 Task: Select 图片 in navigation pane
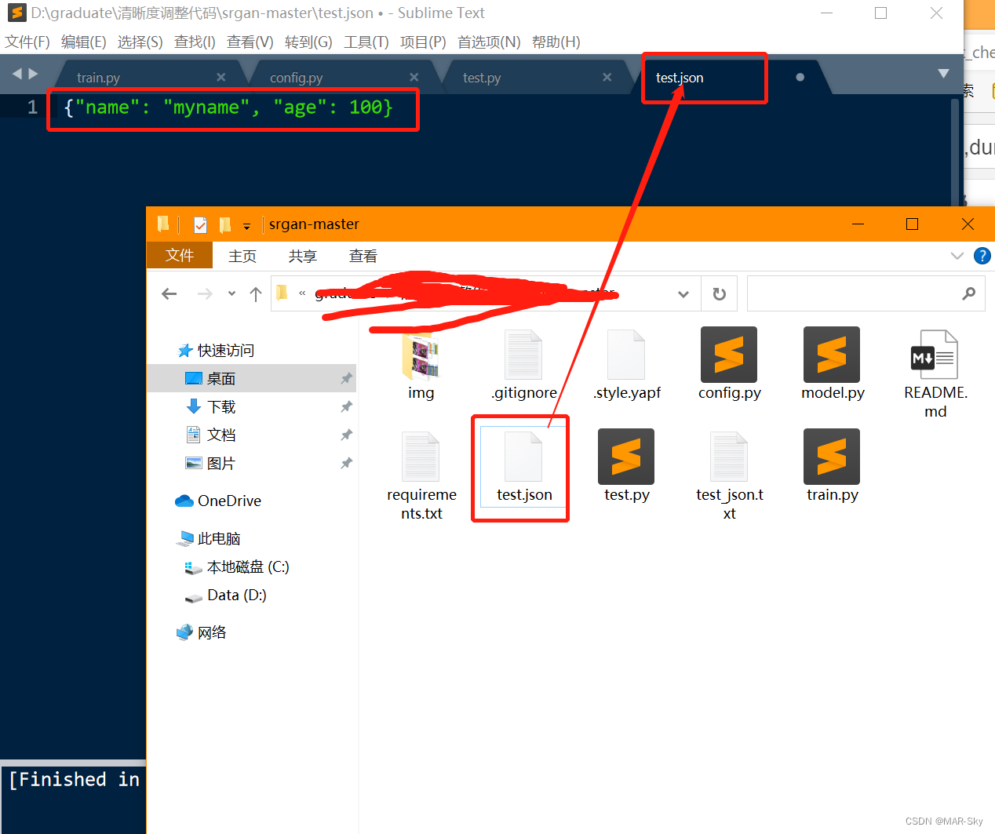tap(221, 463)
